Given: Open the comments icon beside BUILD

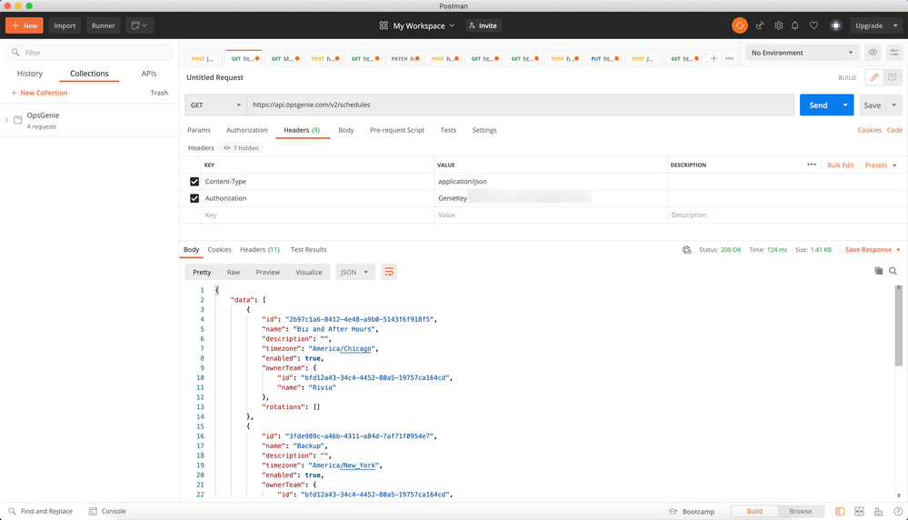Looking at the screenshot, I should [893, 77].
